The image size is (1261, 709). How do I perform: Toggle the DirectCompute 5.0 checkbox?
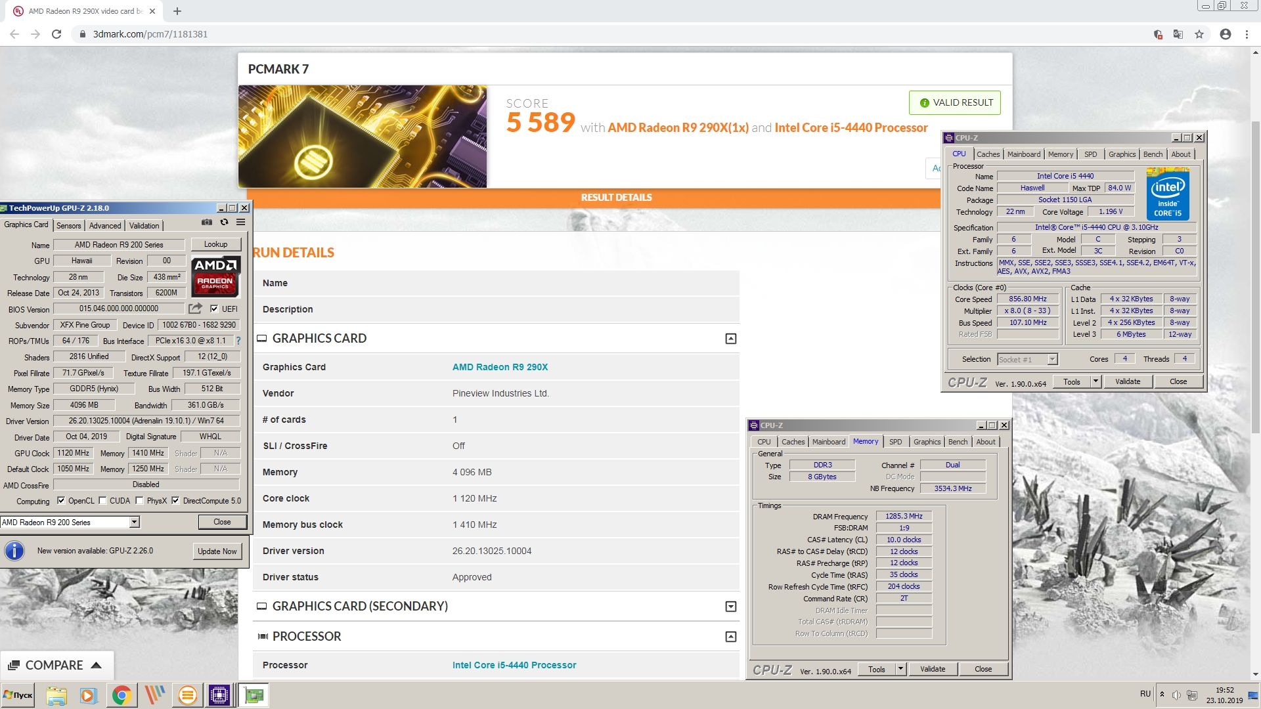tap(175, 501)
